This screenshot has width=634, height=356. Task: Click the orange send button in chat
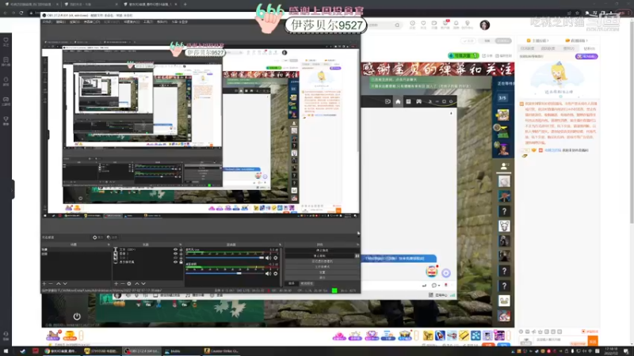tap(592, 341)
